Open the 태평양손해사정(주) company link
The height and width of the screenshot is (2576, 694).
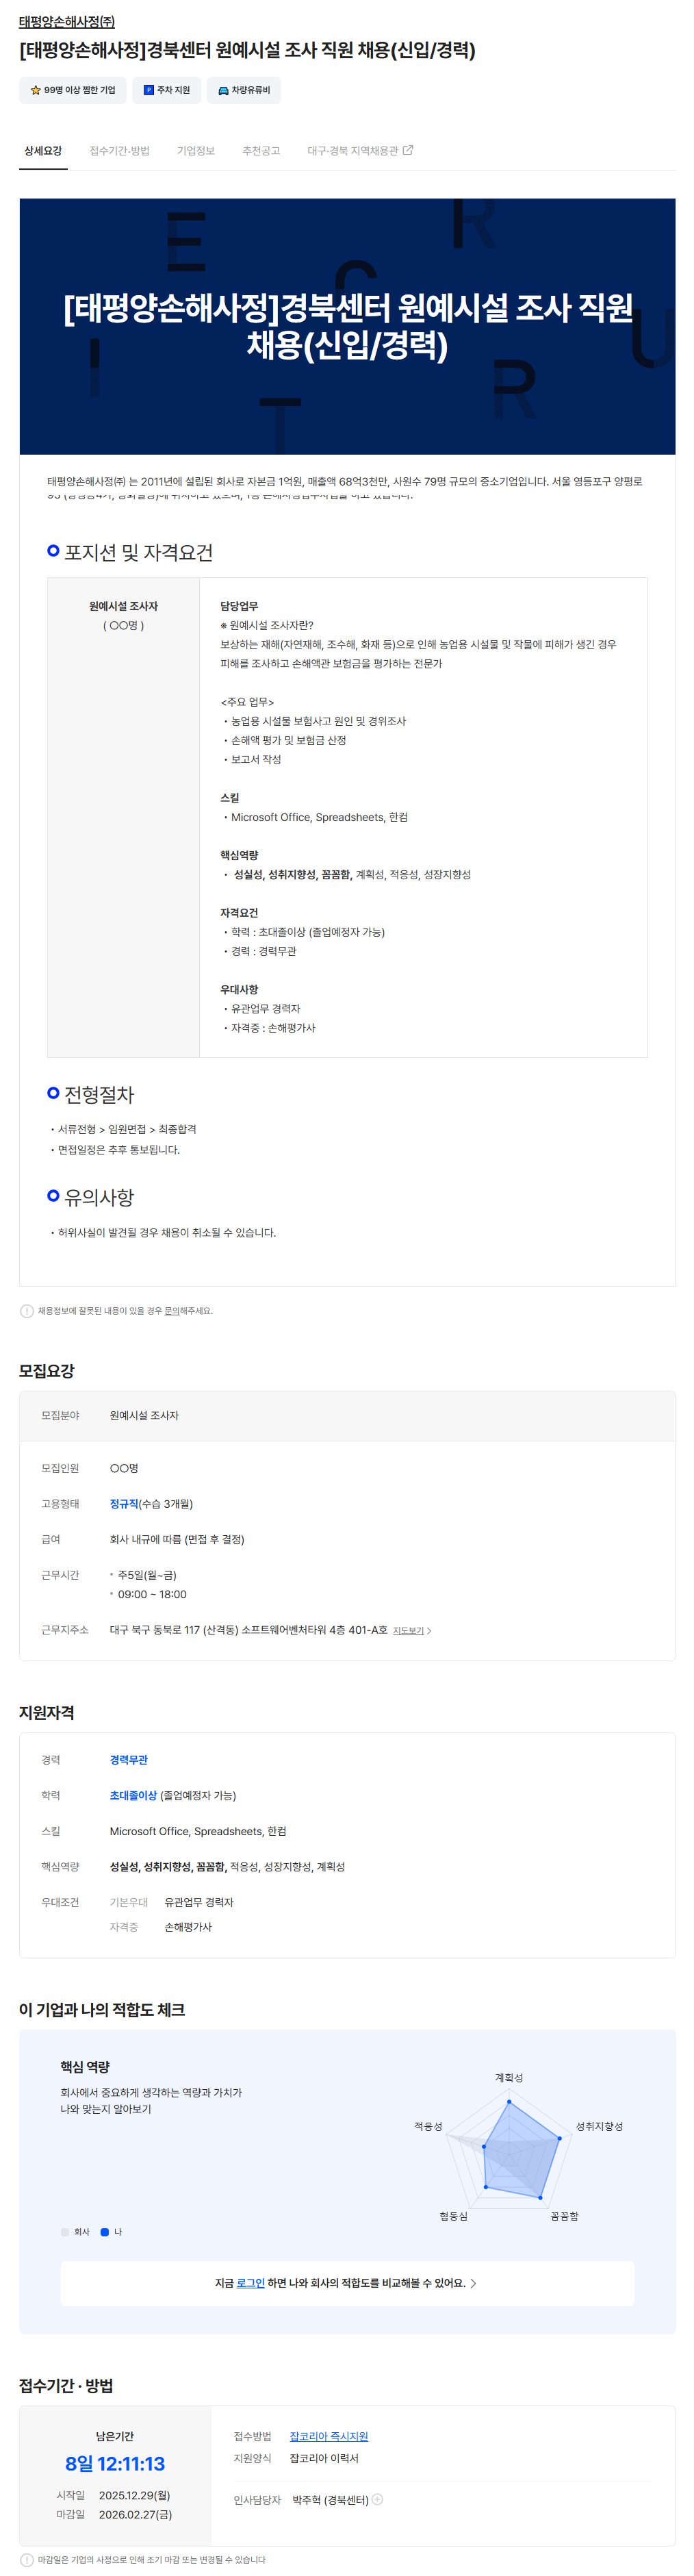coord(67,22)
